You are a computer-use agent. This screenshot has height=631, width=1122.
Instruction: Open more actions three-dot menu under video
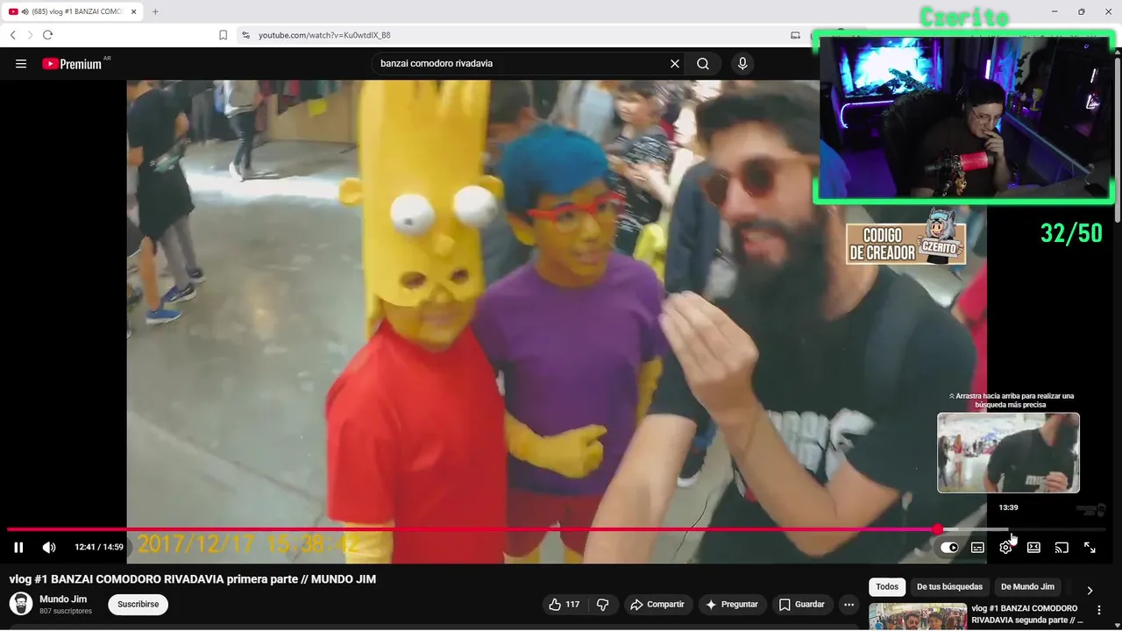pyautogui.click(x=849, y=605)
